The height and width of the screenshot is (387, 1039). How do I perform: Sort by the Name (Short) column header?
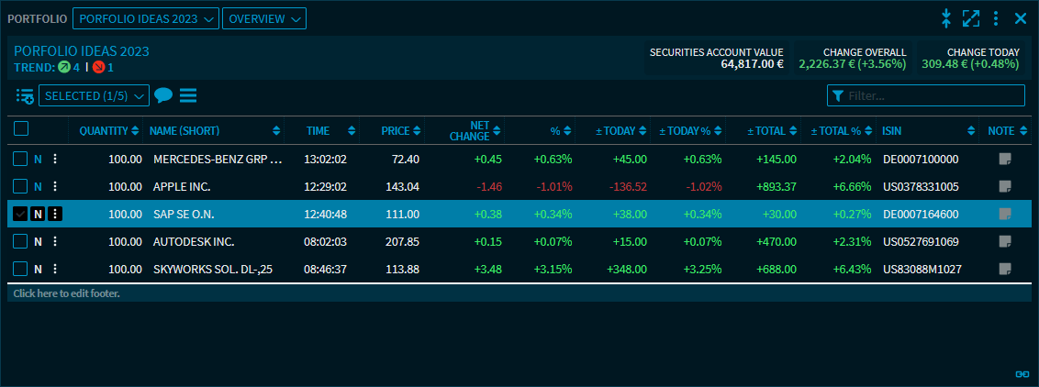213,131
